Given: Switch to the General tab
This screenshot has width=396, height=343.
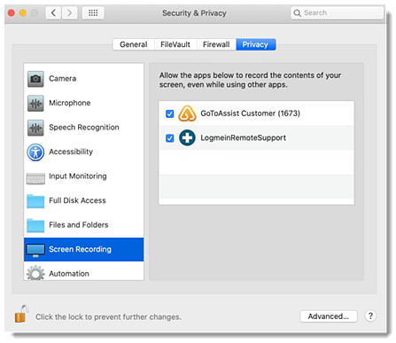Looking at the screenshot, I should [134, 44].
